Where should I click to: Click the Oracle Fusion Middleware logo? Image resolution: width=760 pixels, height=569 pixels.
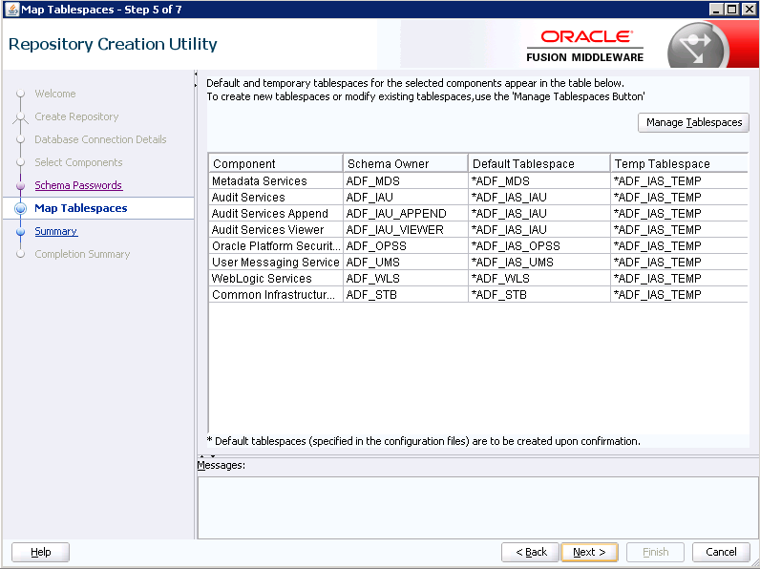tap(585, 46)
